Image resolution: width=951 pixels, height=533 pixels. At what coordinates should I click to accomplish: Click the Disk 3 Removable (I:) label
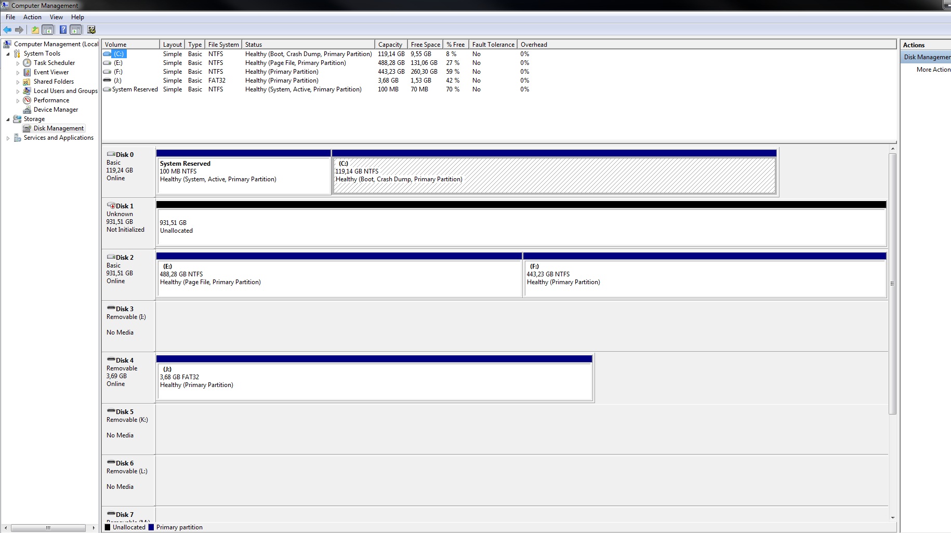tap(126, 317)
